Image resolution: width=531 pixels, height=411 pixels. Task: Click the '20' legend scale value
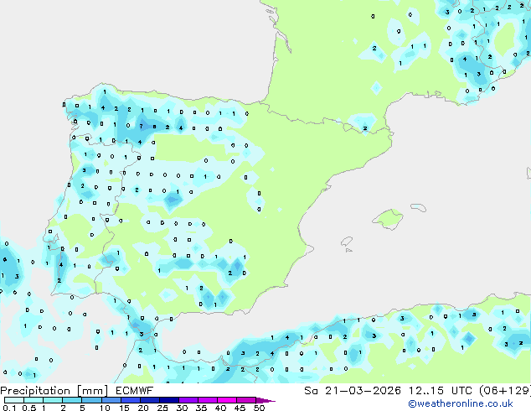tap(143, 408)
